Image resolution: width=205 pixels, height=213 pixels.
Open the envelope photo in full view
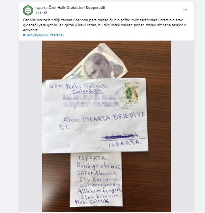pos(106,126)
